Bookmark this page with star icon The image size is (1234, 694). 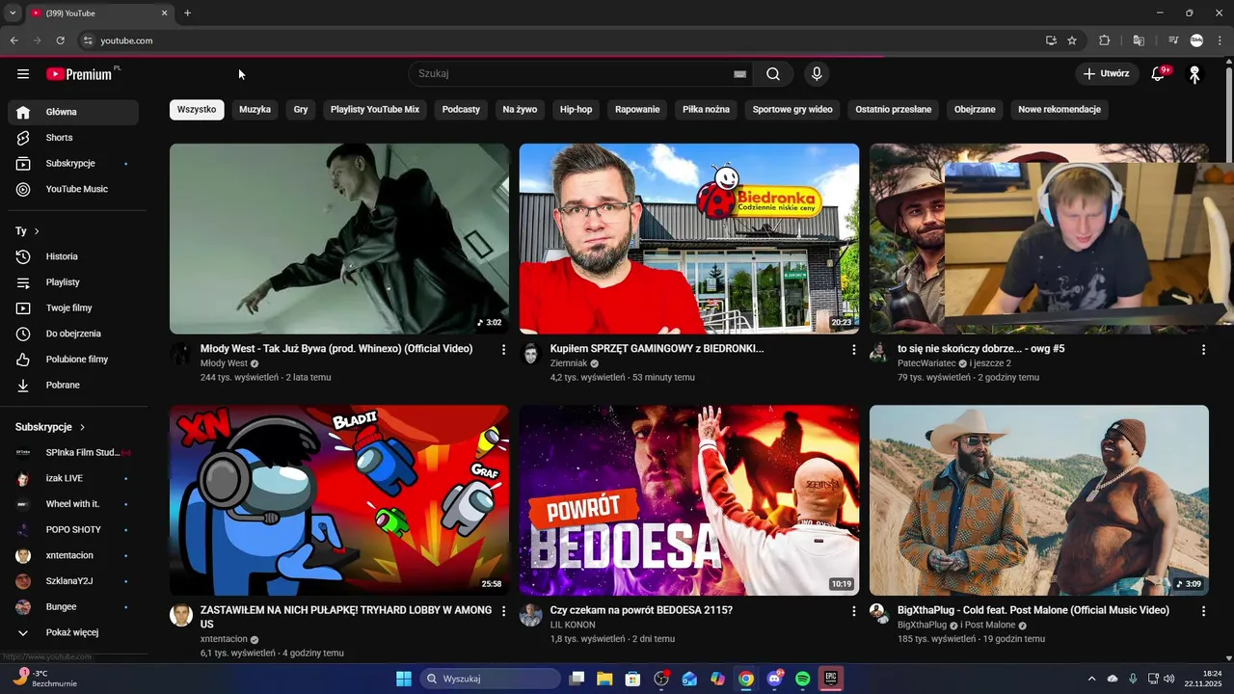pyautogui.click(x=1072, y=40)
